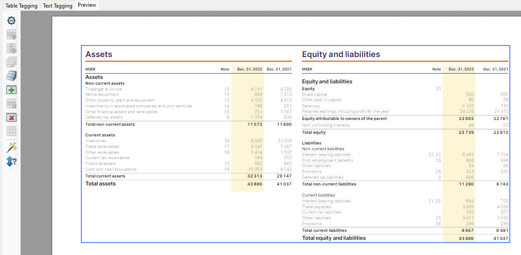Switch to the Table Tagging tab

point(21,6)
